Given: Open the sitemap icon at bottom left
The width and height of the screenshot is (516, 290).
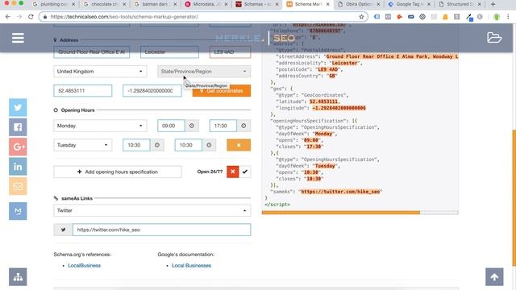Looking at the screenshot, I should [18, 277].
